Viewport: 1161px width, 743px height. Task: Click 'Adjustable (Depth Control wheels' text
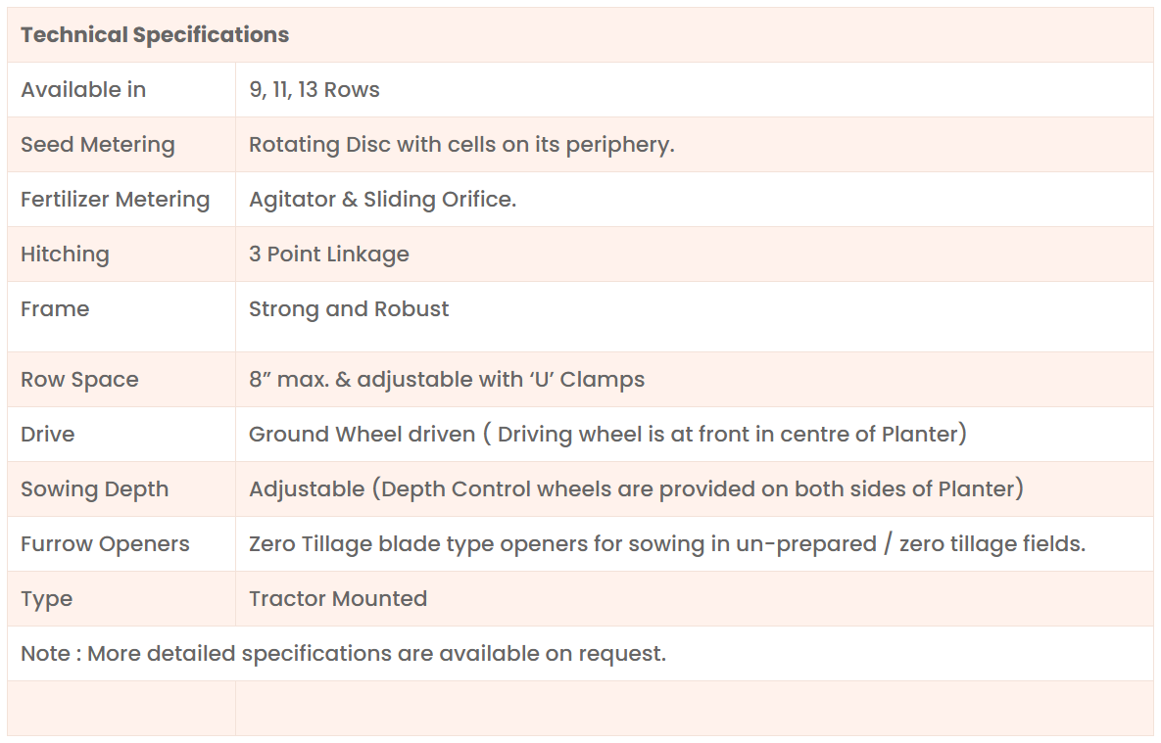pyautogui.click(x=636, y=489)
